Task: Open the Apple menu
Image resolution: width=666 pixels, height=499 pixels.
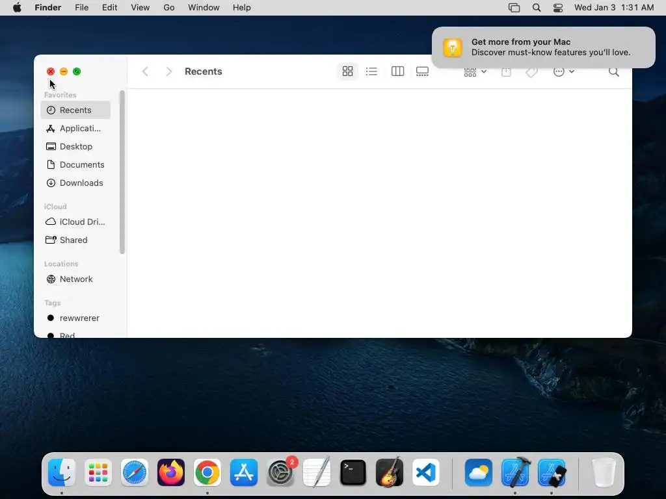Action: tap(17, 8)
